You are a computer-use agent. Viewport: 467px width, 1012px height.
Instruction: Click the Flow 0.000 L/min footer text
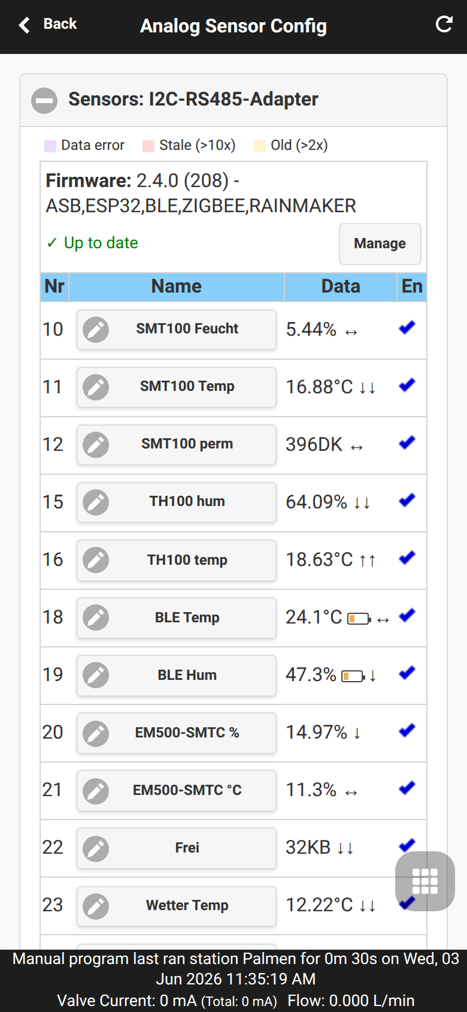tap(351, 1001)
